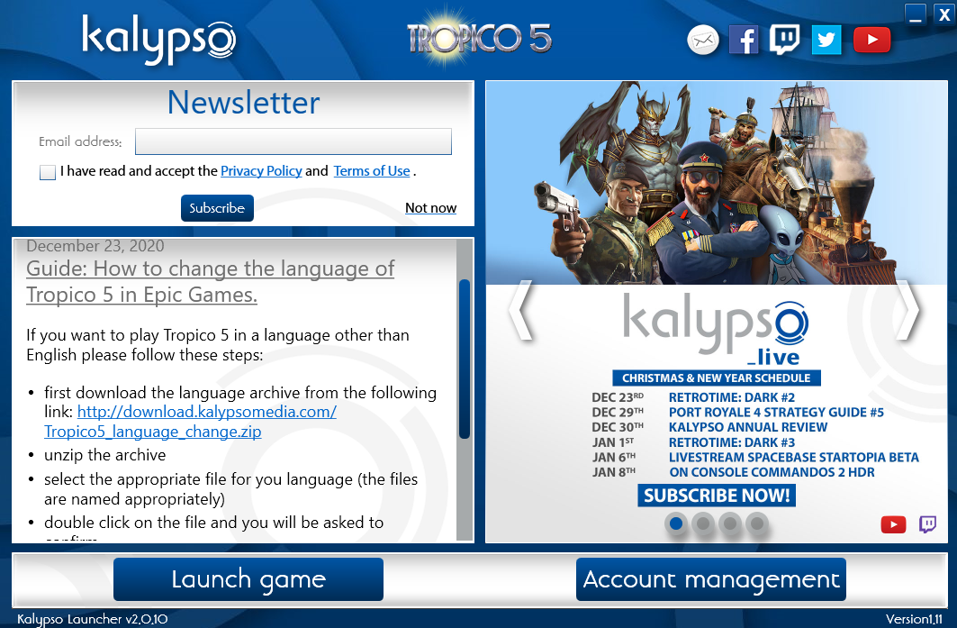Select the third carousel dot
Viewport: 957px width, 628px height.
(730, 523)
